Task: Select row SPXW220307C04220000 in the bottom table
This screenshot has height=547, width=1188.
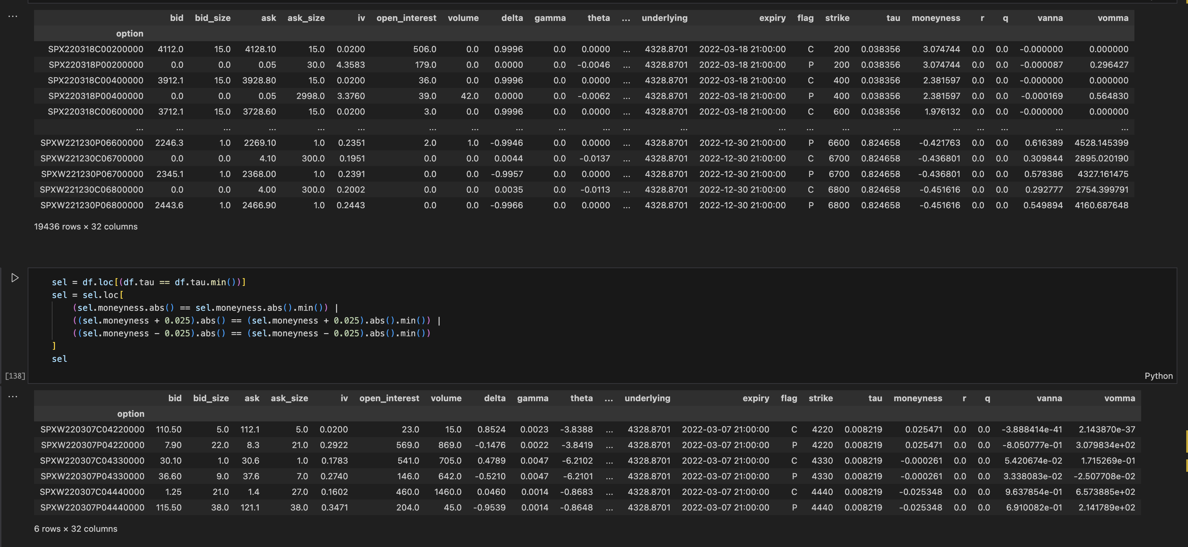Action: [x=92, y=429]
